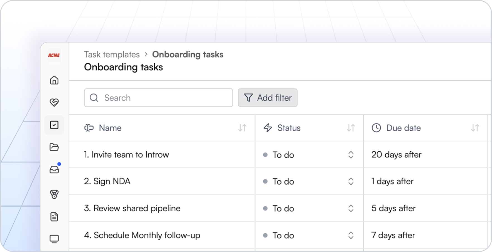Open the folder icon in sidebar
Image resolution: width=492 pixels, height=252 pixels.
click(x=54, y=147)
